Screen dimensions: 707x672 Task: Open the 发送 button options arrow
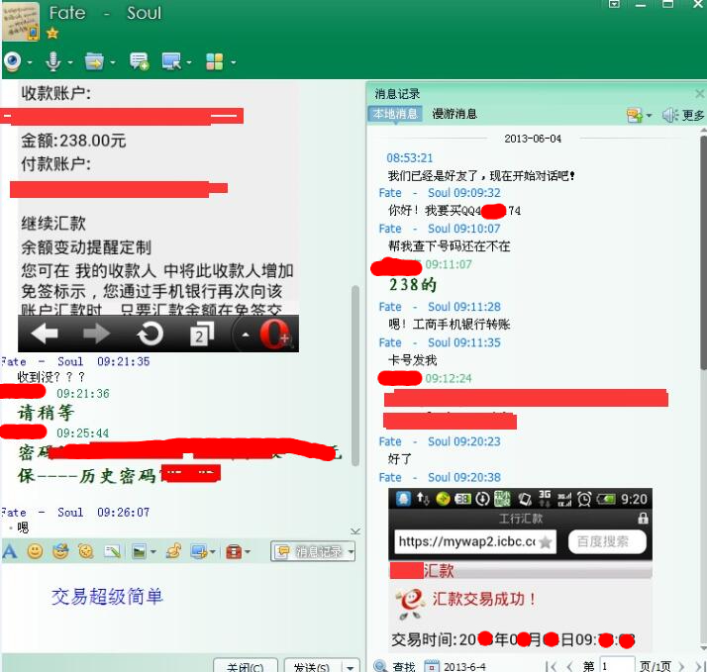(350, 666)
